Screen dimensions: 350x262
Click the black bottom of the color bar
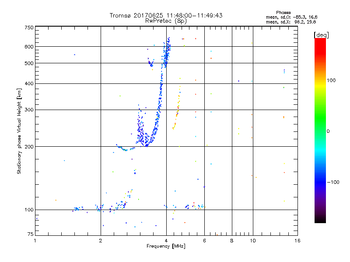pos(320,220)
